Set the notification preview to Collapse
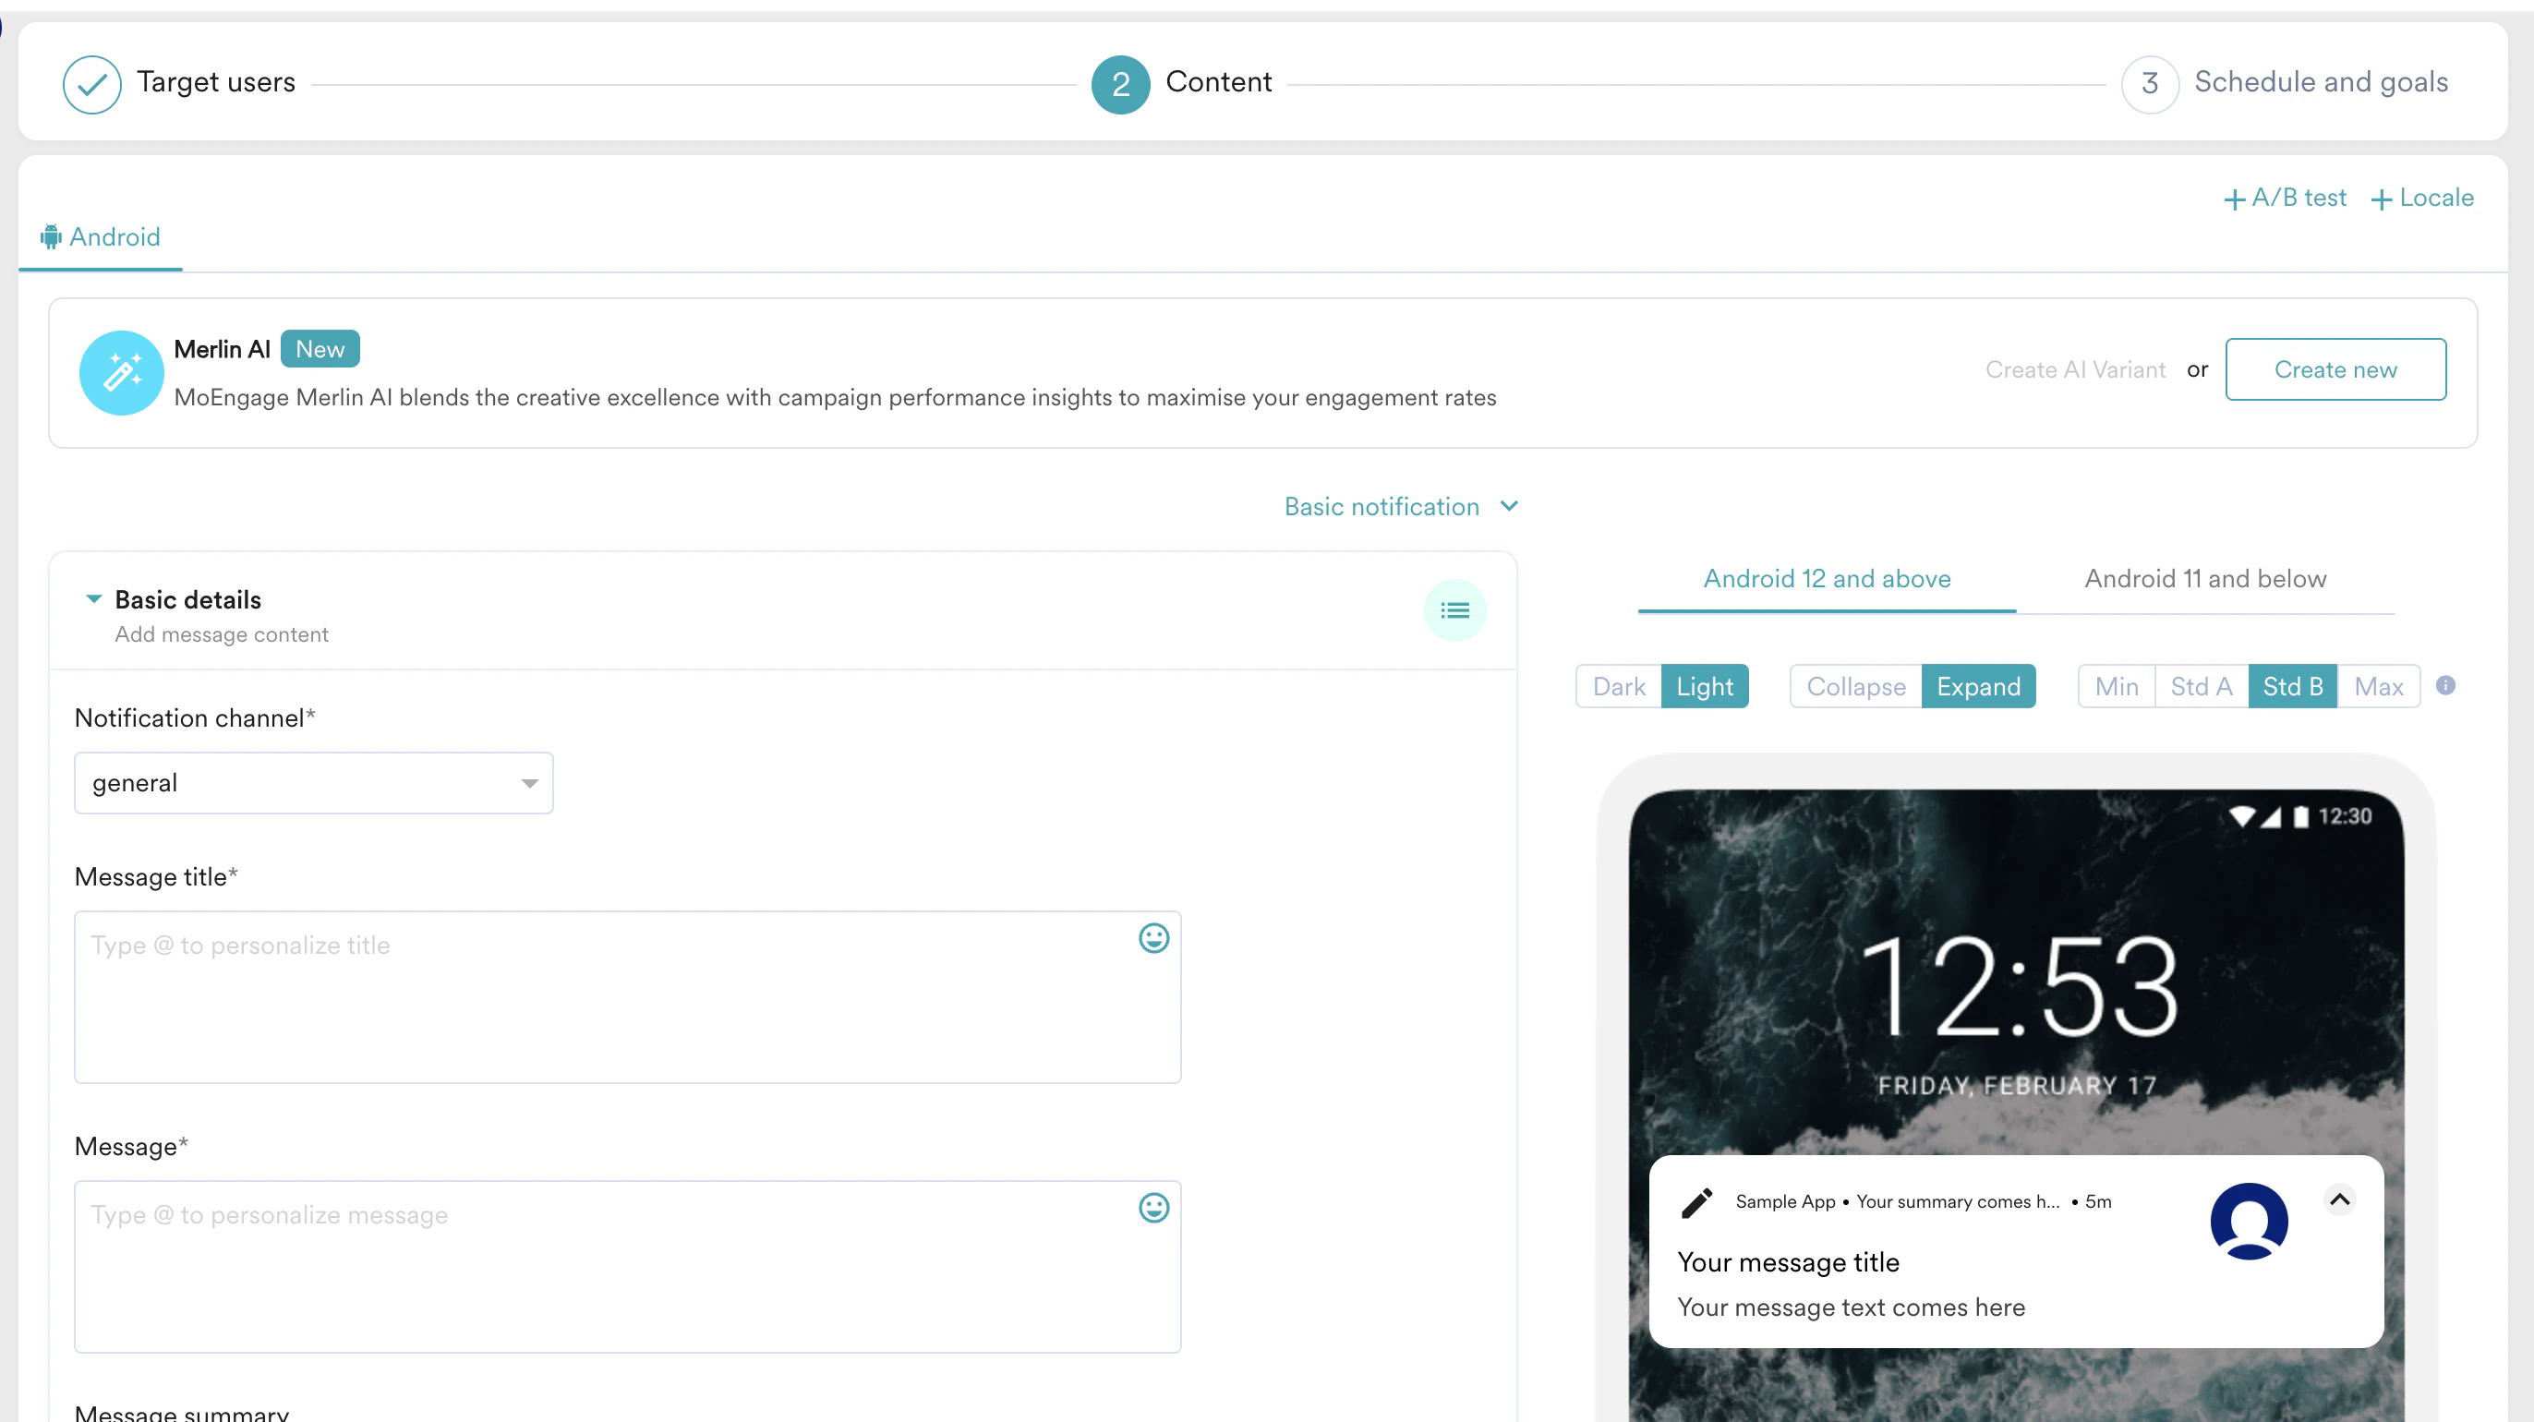Viewport: 2534px width, 1422px height. coord(1855,686)
